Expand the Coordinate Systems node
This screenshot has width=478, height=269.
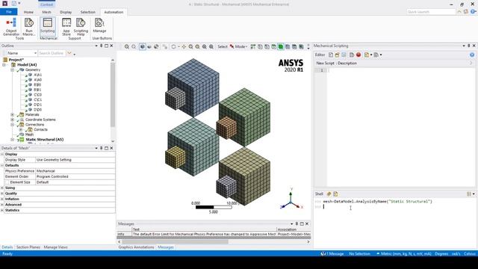click(13, 120)
